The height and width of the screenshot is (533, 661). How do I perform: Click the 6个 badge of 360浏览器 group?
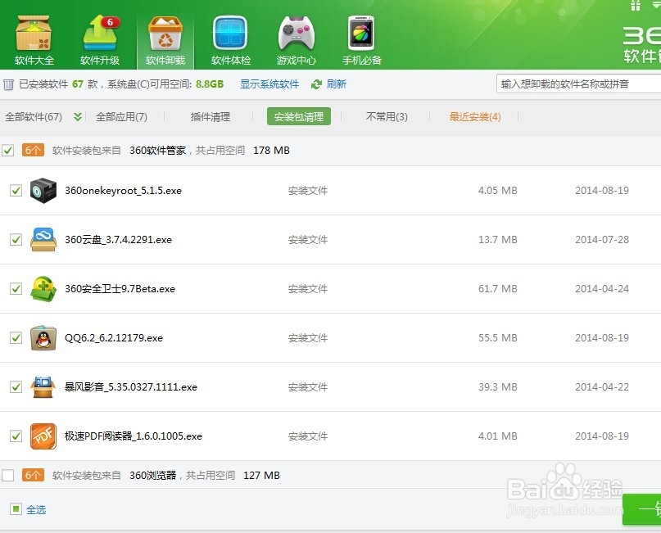click(x=33, y=475)
